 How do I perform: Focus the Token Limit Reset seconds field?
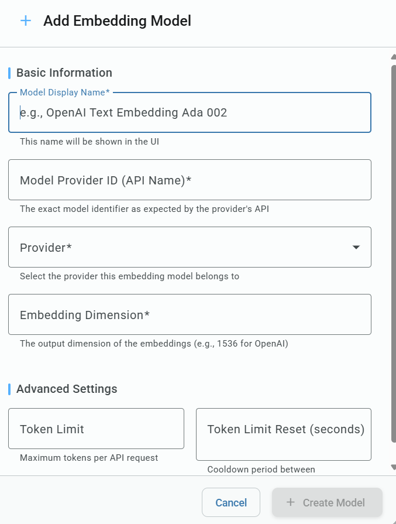(x=283, y=434)
